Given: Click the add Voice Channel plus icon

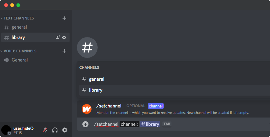Looking at the screenshot, I should [64, 51].
